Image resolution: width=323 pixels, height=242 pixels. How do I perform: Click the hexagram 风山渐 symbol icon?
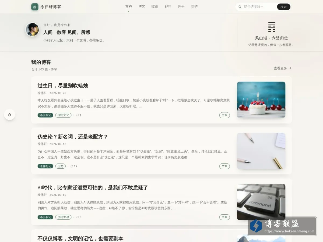coord(272,27)
